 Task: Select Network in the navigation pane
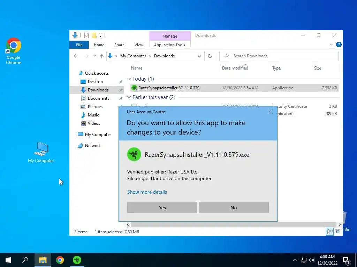pyautogui.click(x=89, y=146)
